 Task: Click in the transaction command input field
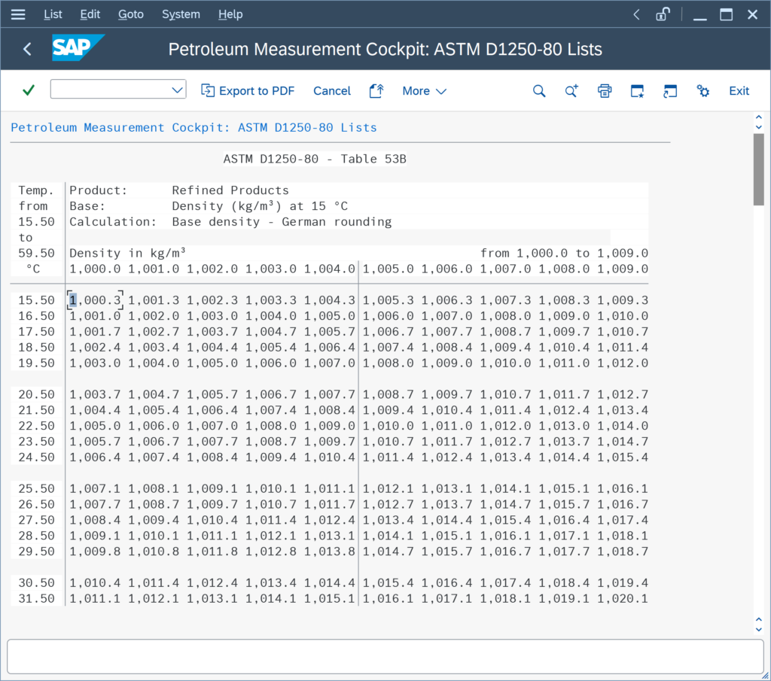tap(111, 90)
